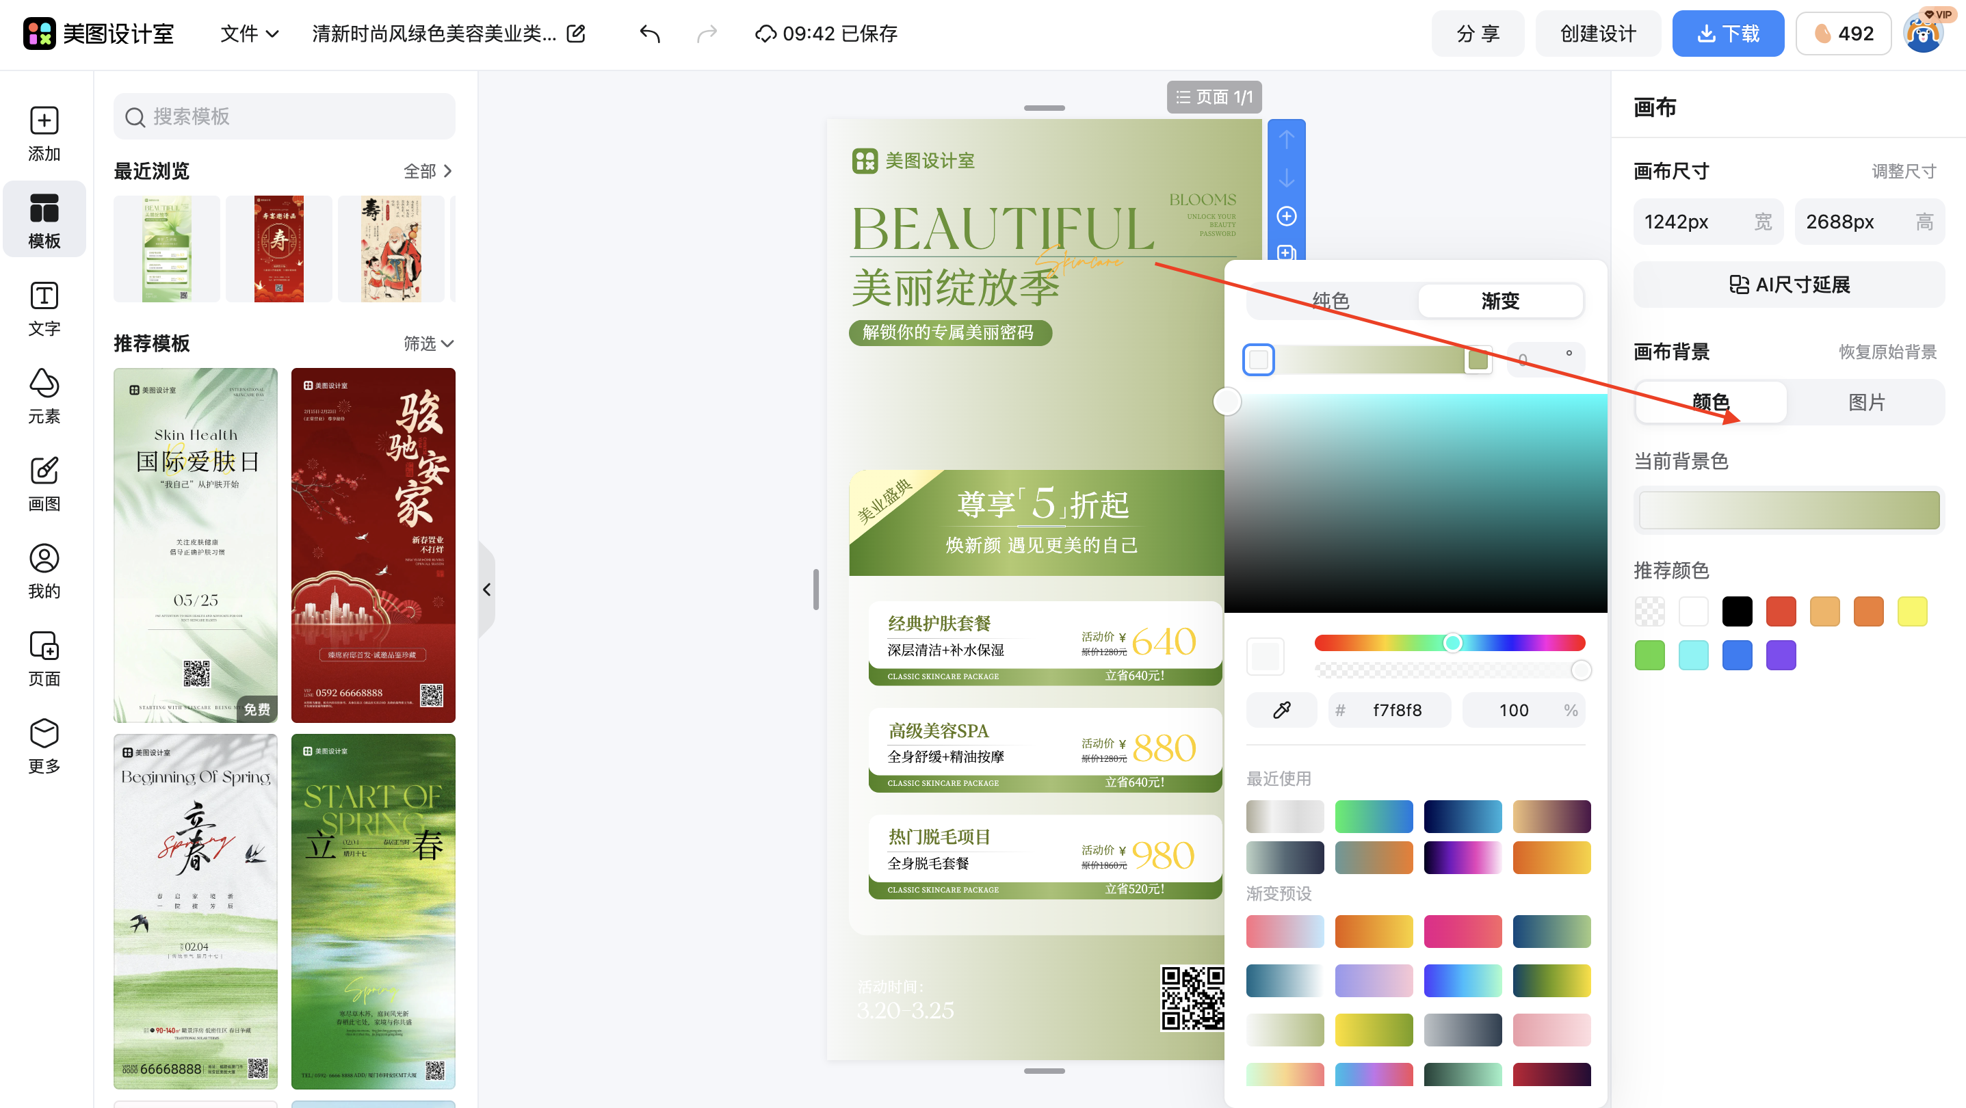Screen dimensions: 1966x1108
Task: Open the 筛选 filter dropdown
Action: click(x=428, y=343)
